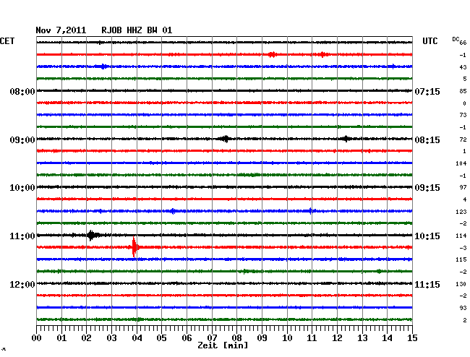Click the UTC column header

430,41
